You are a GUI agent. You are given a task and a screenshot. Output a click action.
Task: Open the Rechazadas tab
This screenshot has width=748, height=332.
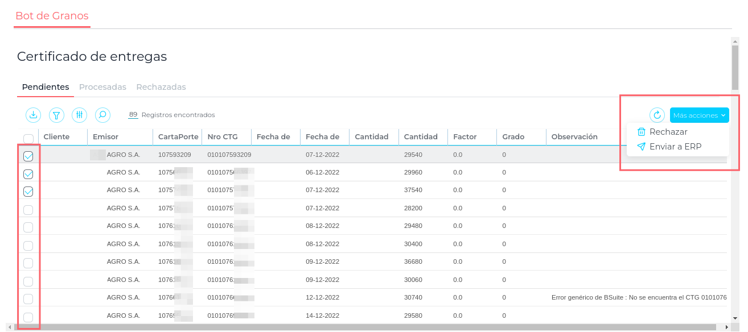click(x=161, y=87)
